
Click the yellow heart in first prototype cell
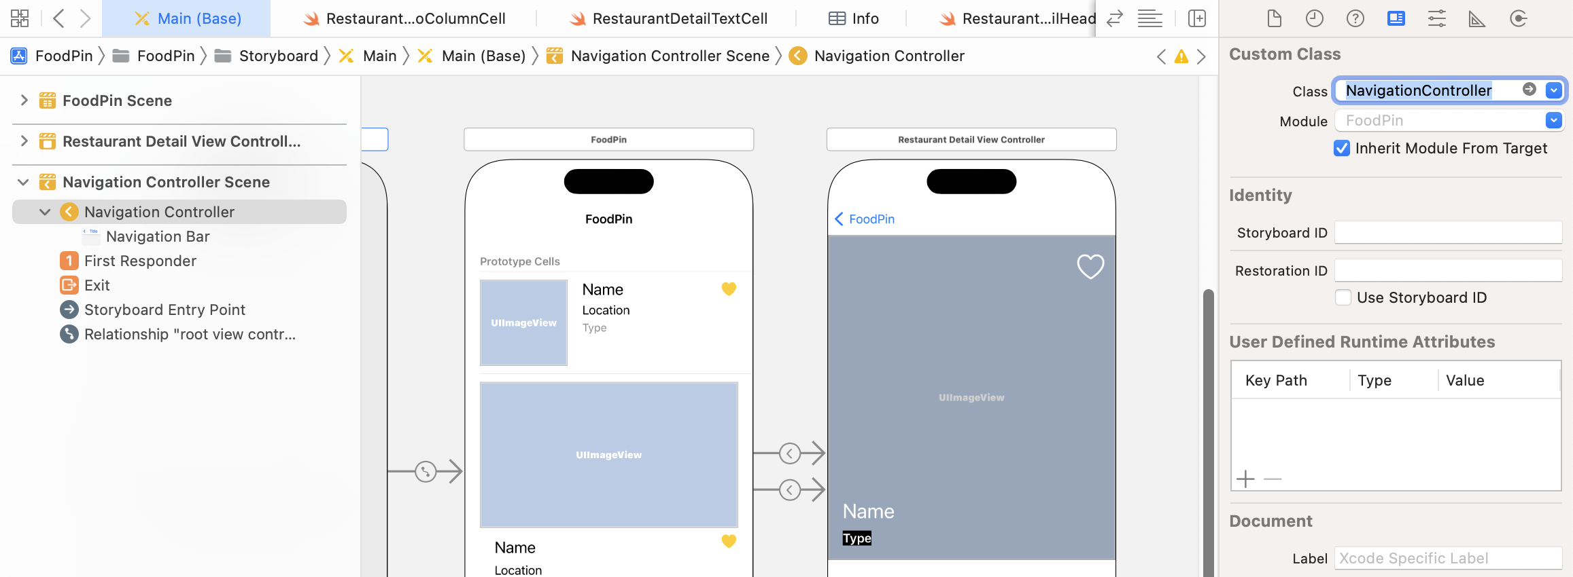(x=729, y=289)
